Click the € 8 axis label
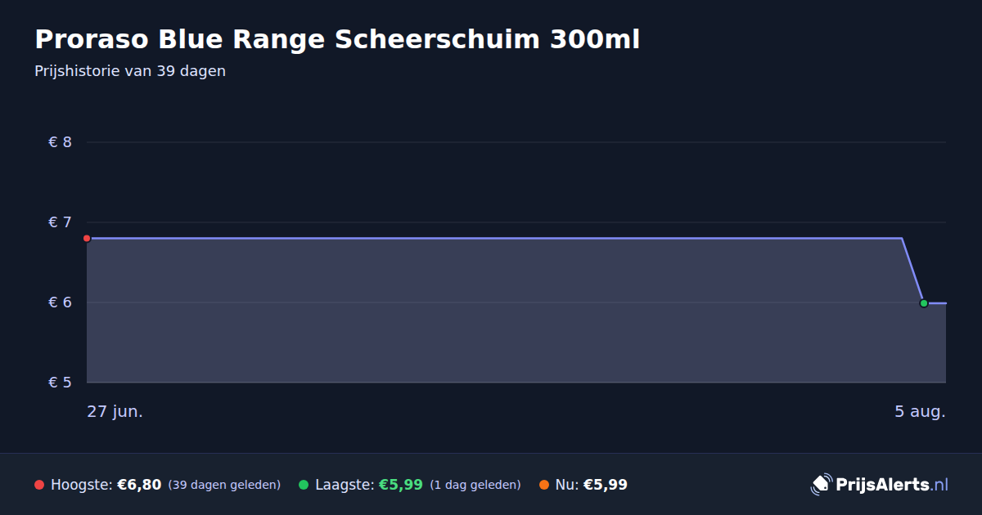This screenshot has height=515, width=982. tap(61, 142)
